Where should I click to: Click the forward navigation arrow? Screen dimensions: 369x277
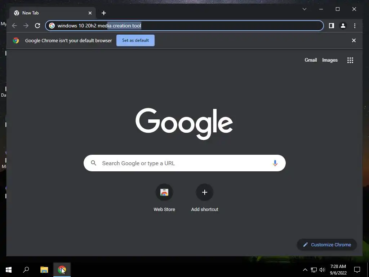26,26
